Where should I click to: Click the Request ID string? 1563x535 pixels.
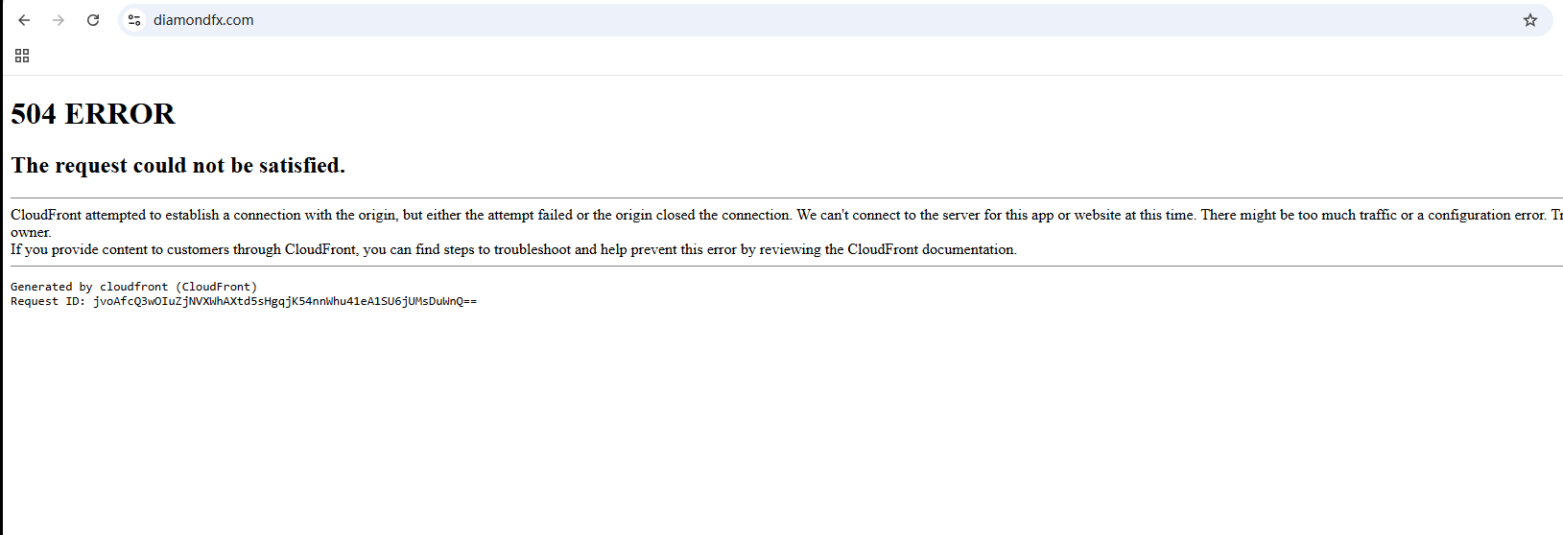point(284,301)
